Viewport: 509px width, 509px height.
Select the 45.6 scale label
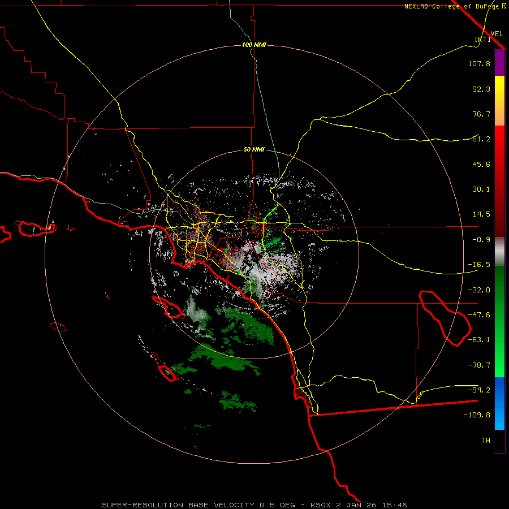481,164
